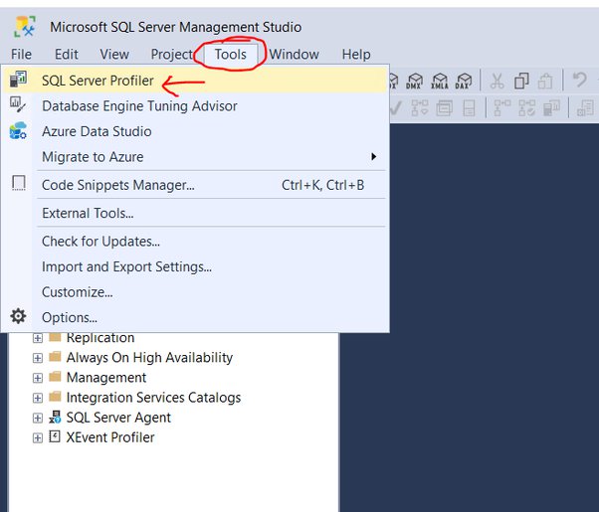This screenshot has width=599, height=512.
Task: Click the Paste toolbar icon
Action: point(545,81)
